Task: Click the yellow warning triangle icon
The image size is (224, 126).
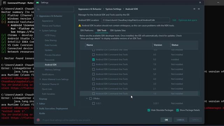Action: coord(80,26)
